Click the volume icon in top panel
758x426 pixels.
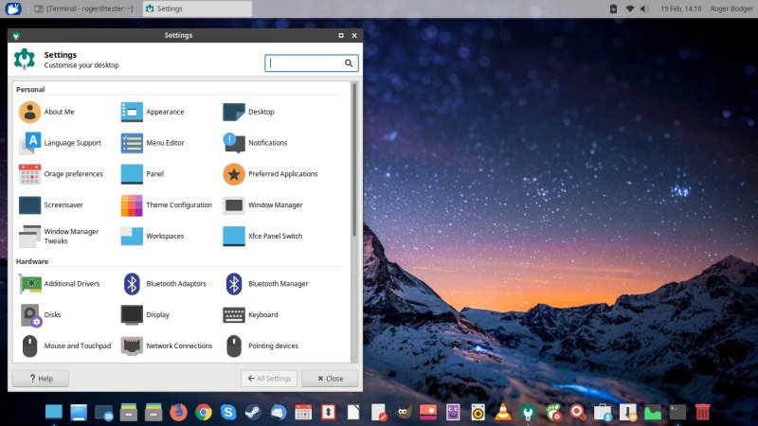point(644,9)
